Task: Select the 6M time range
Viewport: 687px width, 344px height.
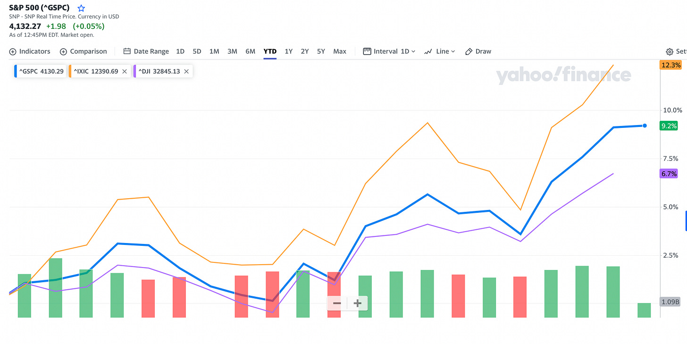Action: click(x=250, y=51)
